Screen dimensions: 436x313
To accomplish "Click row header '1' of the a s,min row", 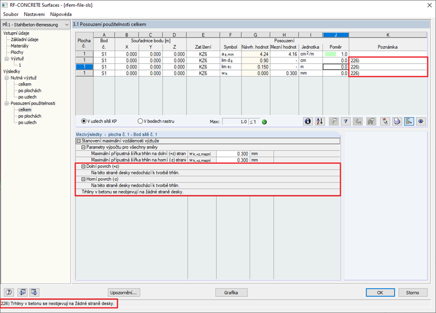I will click(84, 54).
